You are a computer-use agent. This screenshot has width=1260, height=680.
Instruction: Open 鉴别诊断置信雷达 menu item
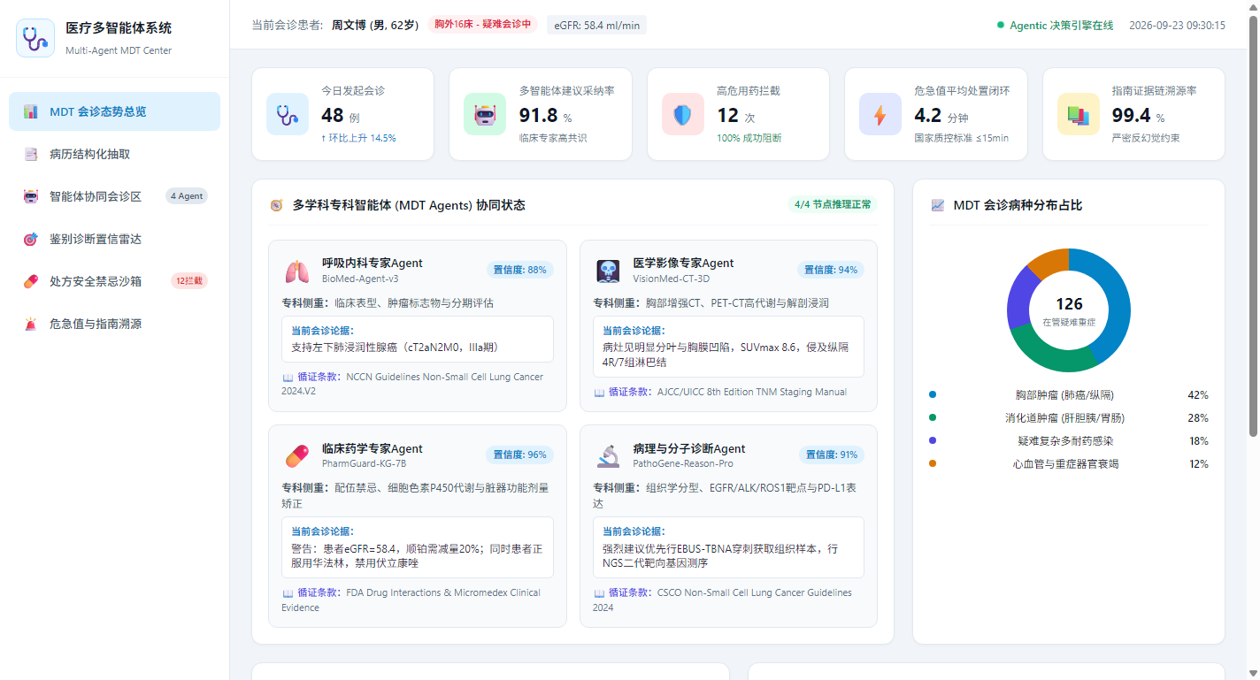point(114,239)
